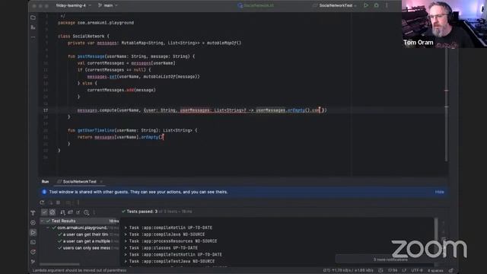The height and width of the screenshot is (274, 487).
Task: Click the test tree horizontal scrollbar
Action: point(59,264)
